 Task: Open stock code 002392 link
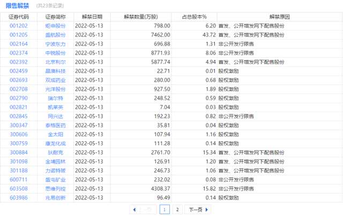19,62
